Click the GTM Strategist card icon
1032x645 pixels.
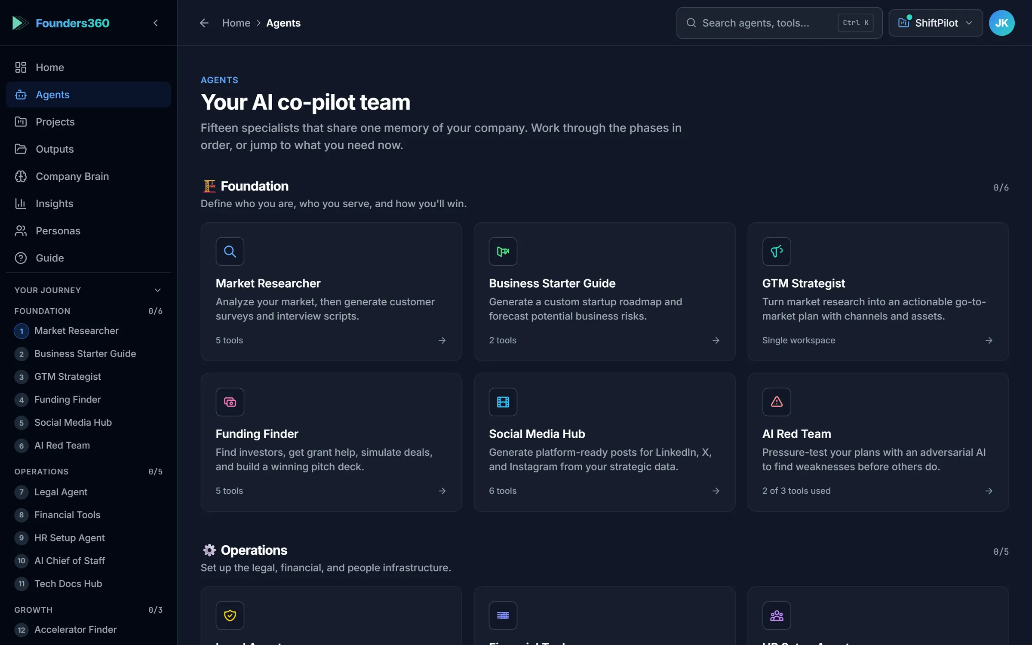click(777, 252)
